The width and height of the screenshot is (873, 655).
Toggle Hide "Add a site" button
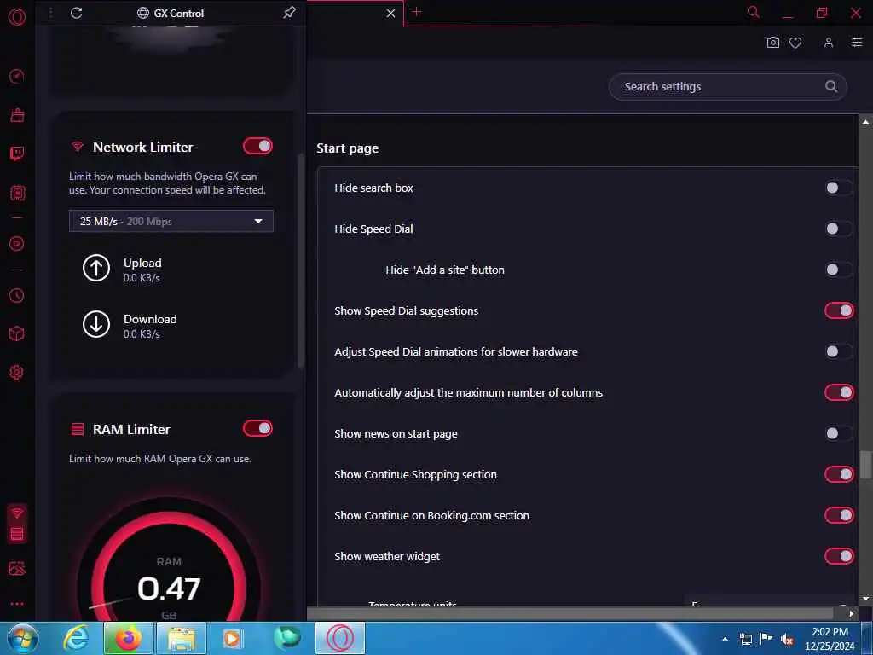[839, 270]
